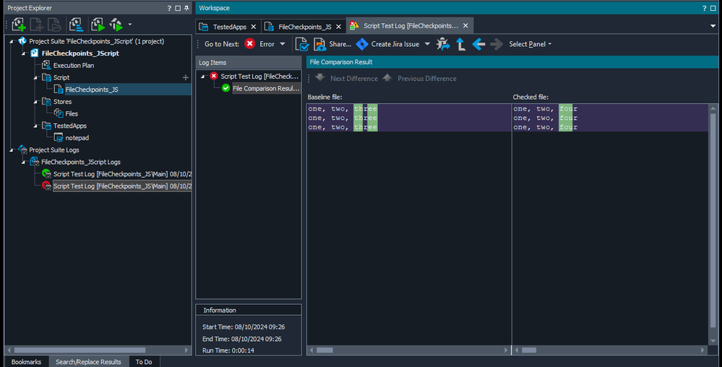Image resolution: width=722 pixels, height=367 pixels.
Task: Click the checkmark document icon beside Share
Action: coord(302,44)
